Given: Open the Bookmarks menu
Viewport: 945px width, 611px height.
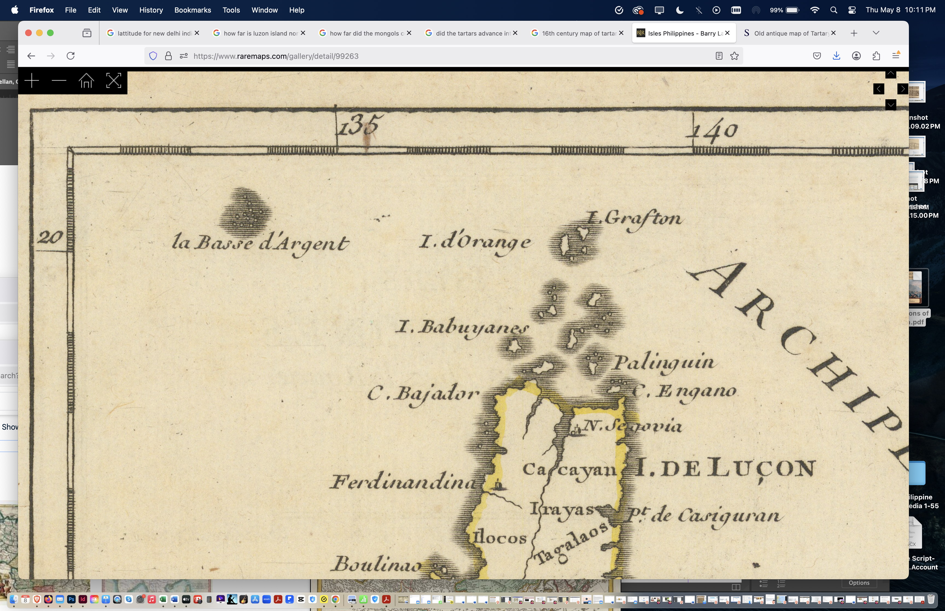Looking at the screenshot, I should [x=193, y=10].
